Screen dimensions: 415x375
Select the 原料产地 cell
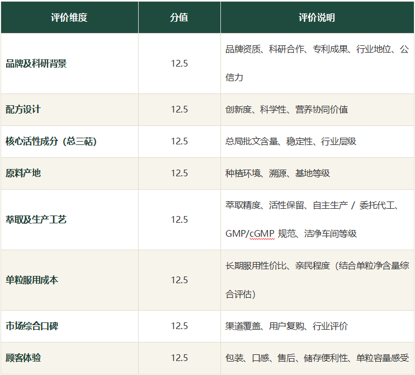tap(69, 174)
